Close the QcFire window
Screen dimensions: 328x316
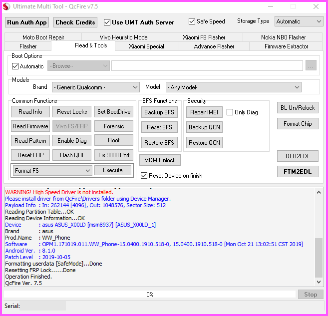316,6
